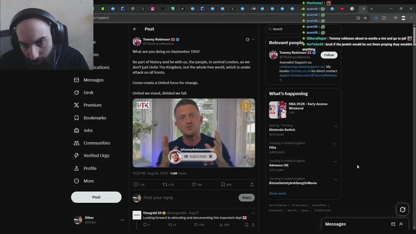The width and height of the screenshot is (416, 234).
Task: Share the Visegrád 24 comment
Action: coord(253,225)
